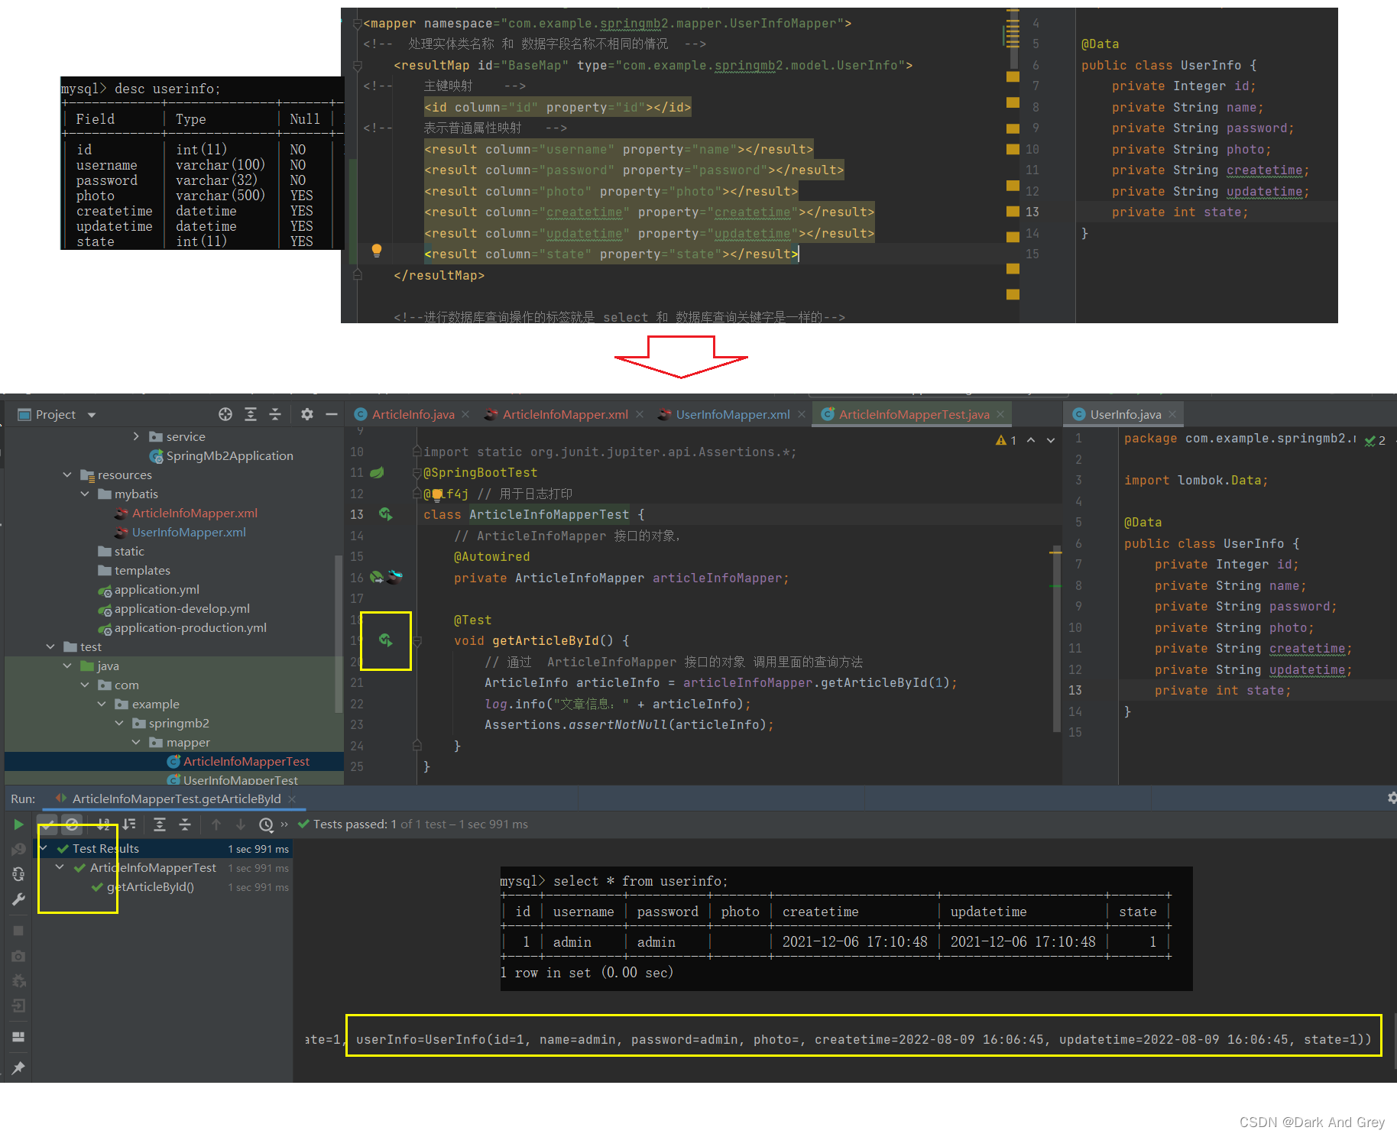Collapse all test results nodes
The width and height of the screenshot is (1397, 1137).
coord(185,824)
